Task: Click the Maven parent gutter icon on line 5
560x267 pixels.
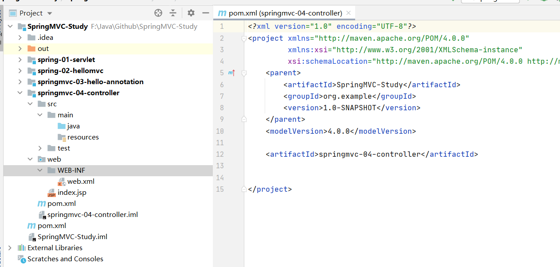Action: pyautogui.click(x=231, y=73)
